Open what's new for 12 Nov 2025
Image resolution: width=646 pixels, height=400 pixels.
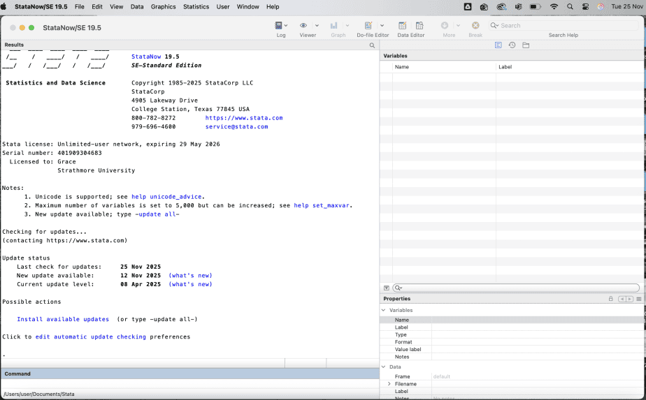point(190,275)
